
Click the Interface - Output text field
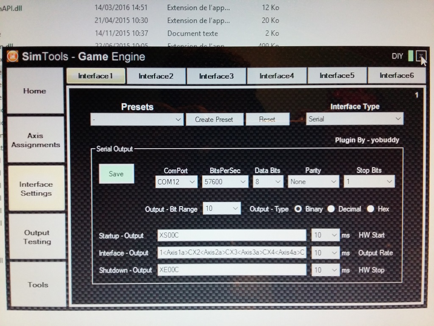coord(232,253)
